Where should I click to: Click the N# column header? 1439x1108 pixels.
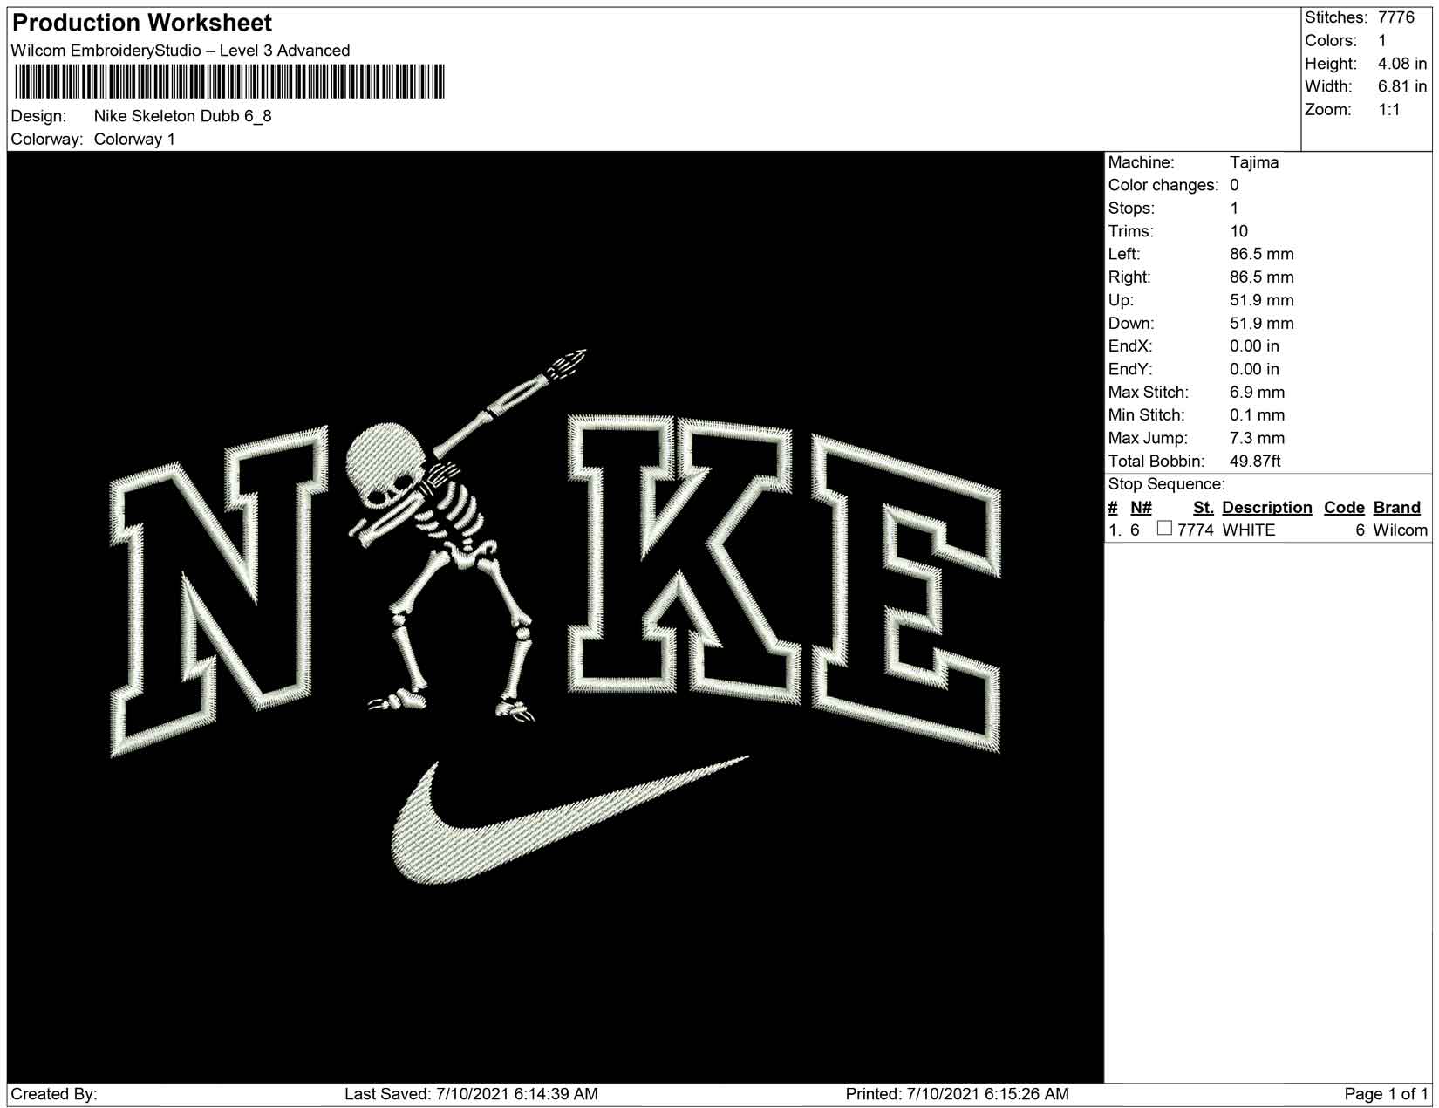(1141, 508)
